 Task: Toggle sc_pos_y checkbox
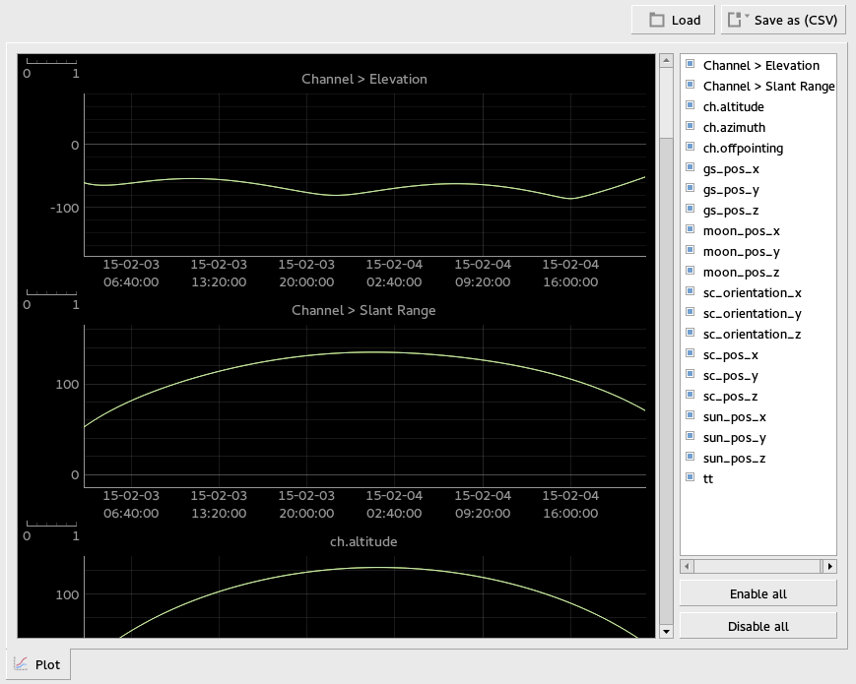[x=691, y=375]
